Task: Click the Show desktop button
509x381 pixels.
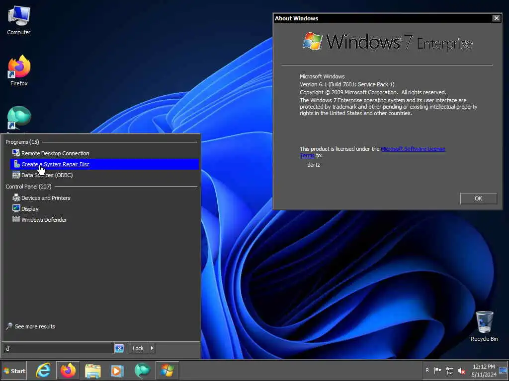Action: click(504, 370)
